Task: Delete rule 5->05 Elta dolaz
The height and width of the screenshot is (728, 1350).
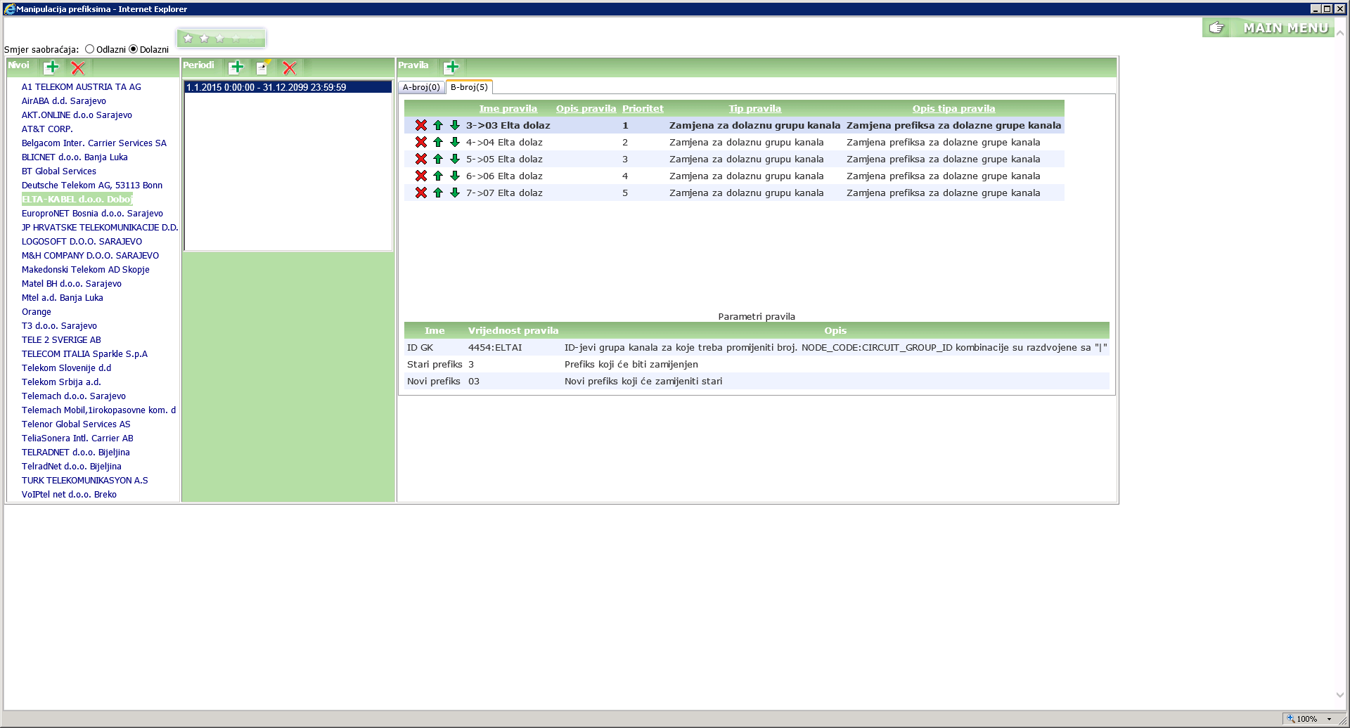Action: tap(421, 159)
